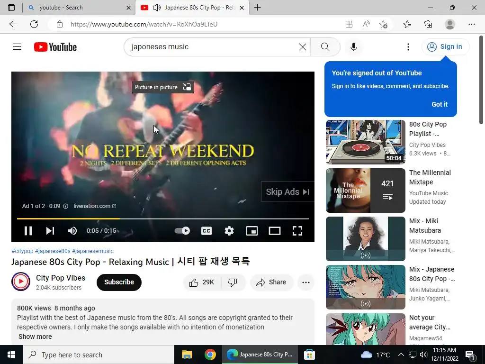Open the apps available icon in address bar
The image size is (485, 364).
[349, 24]
